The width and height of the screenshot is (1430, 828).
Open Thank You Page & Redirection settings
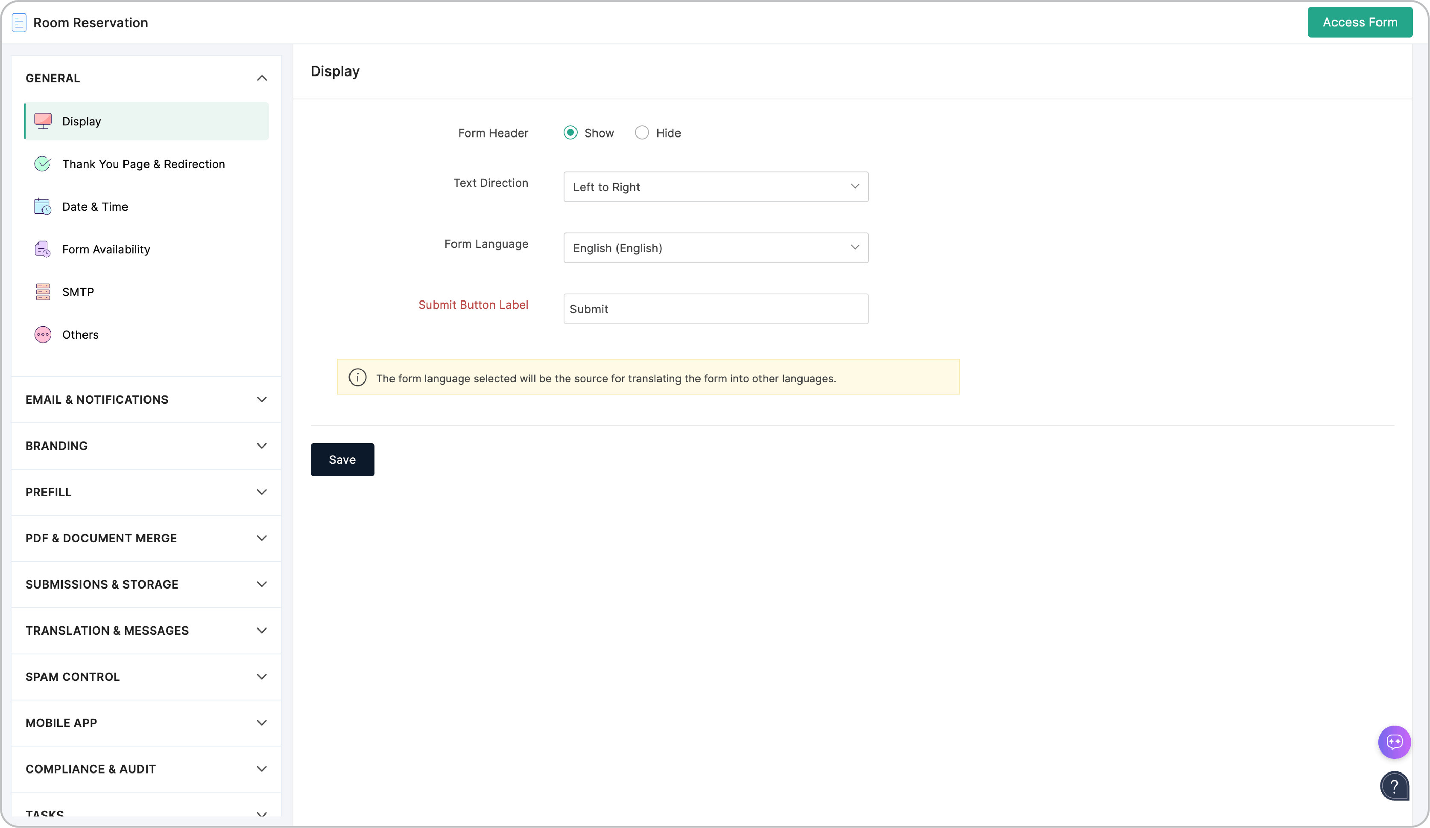(143, 164)
